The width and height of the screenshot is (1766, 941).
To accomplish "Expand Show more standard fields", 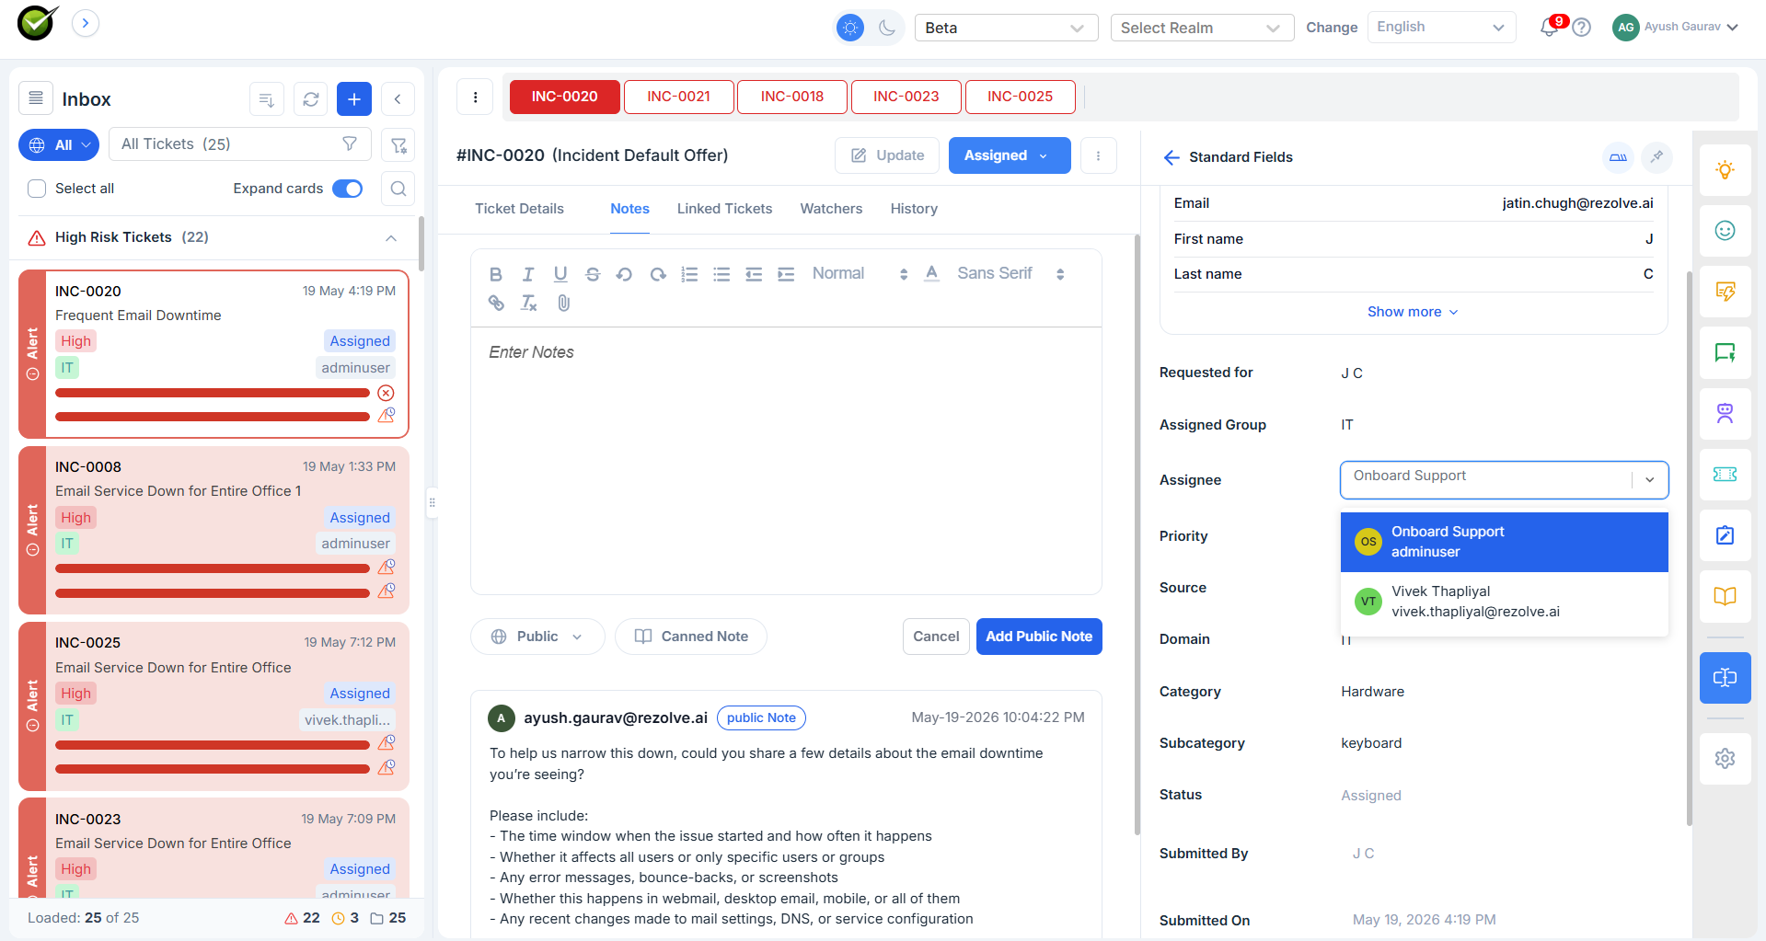I will click(1413, 312).
